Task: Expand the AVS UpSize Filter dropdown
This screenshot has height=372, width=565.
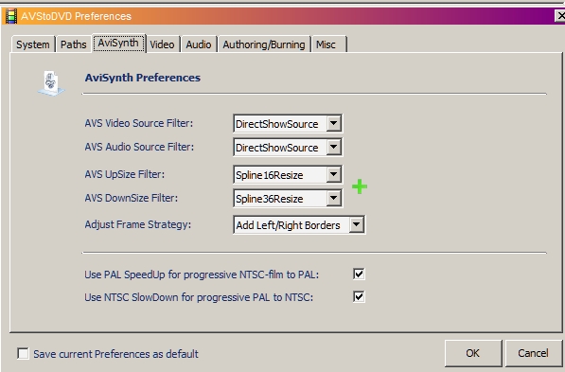Action: pyautogui.click(x=334, y=174)
